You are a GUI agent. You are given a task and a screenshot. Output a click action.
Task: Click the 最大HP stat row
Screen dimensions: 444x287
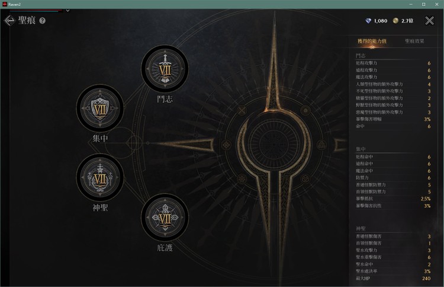393,279
